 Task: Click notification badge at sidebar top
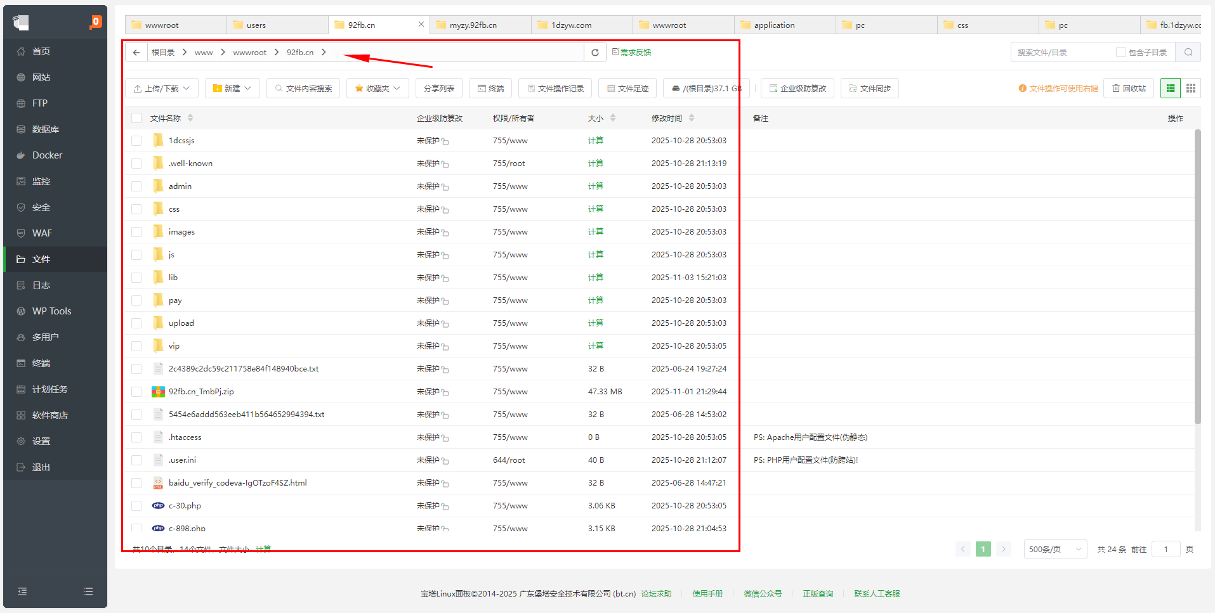(96, 22)
